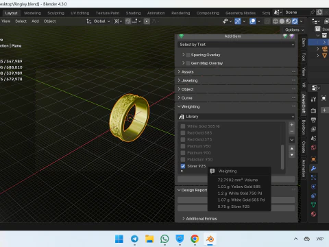Open the Select by Trait dropdown
Screen dimensions: 329x247
pyautogui.click(x=236, y=45)
